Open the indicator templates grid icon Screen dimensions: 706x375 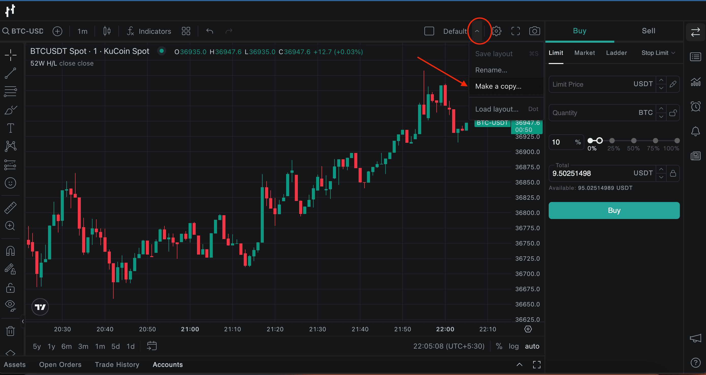coord(186,31)
